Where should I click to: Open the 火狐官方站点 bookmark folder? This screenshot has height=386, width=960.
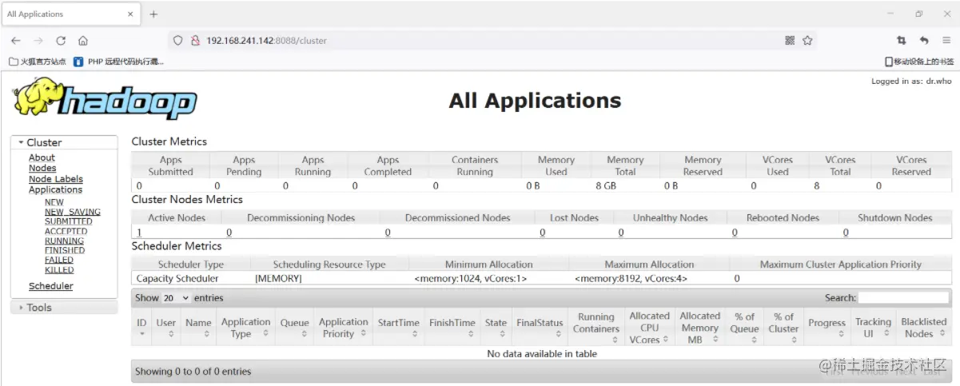click(x=38, y=62)
